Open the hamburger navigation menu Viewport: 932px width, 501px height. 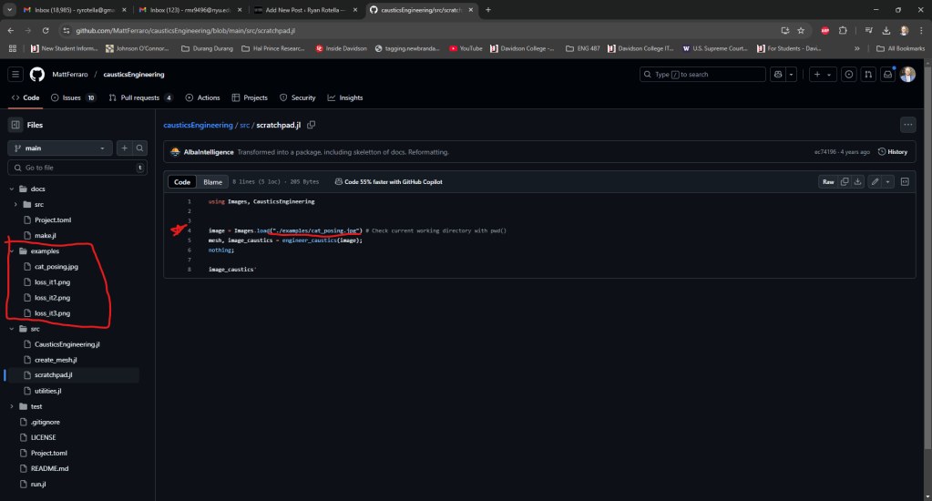pos(15,74)
